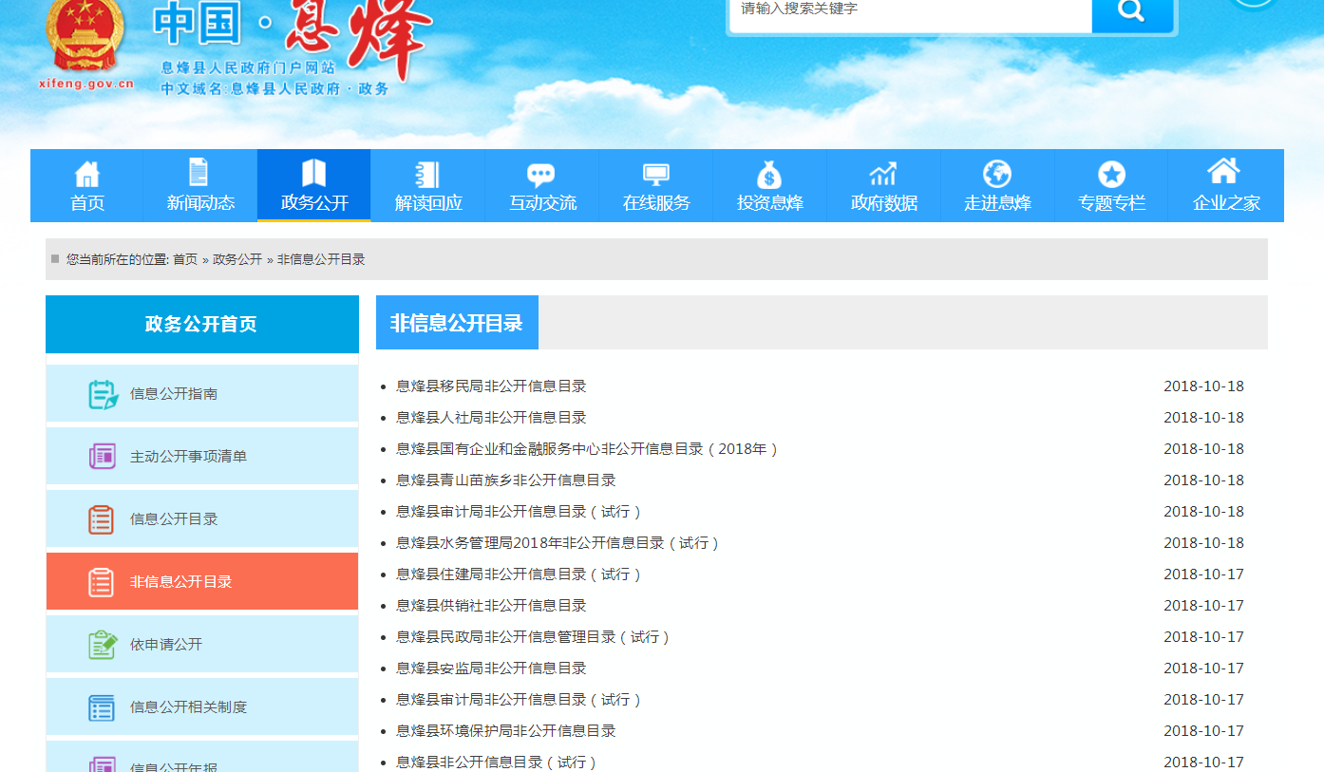Click the chart icon above 政府数据
The width and height of the screenshot is (1324, 772).
coord(883,175)
